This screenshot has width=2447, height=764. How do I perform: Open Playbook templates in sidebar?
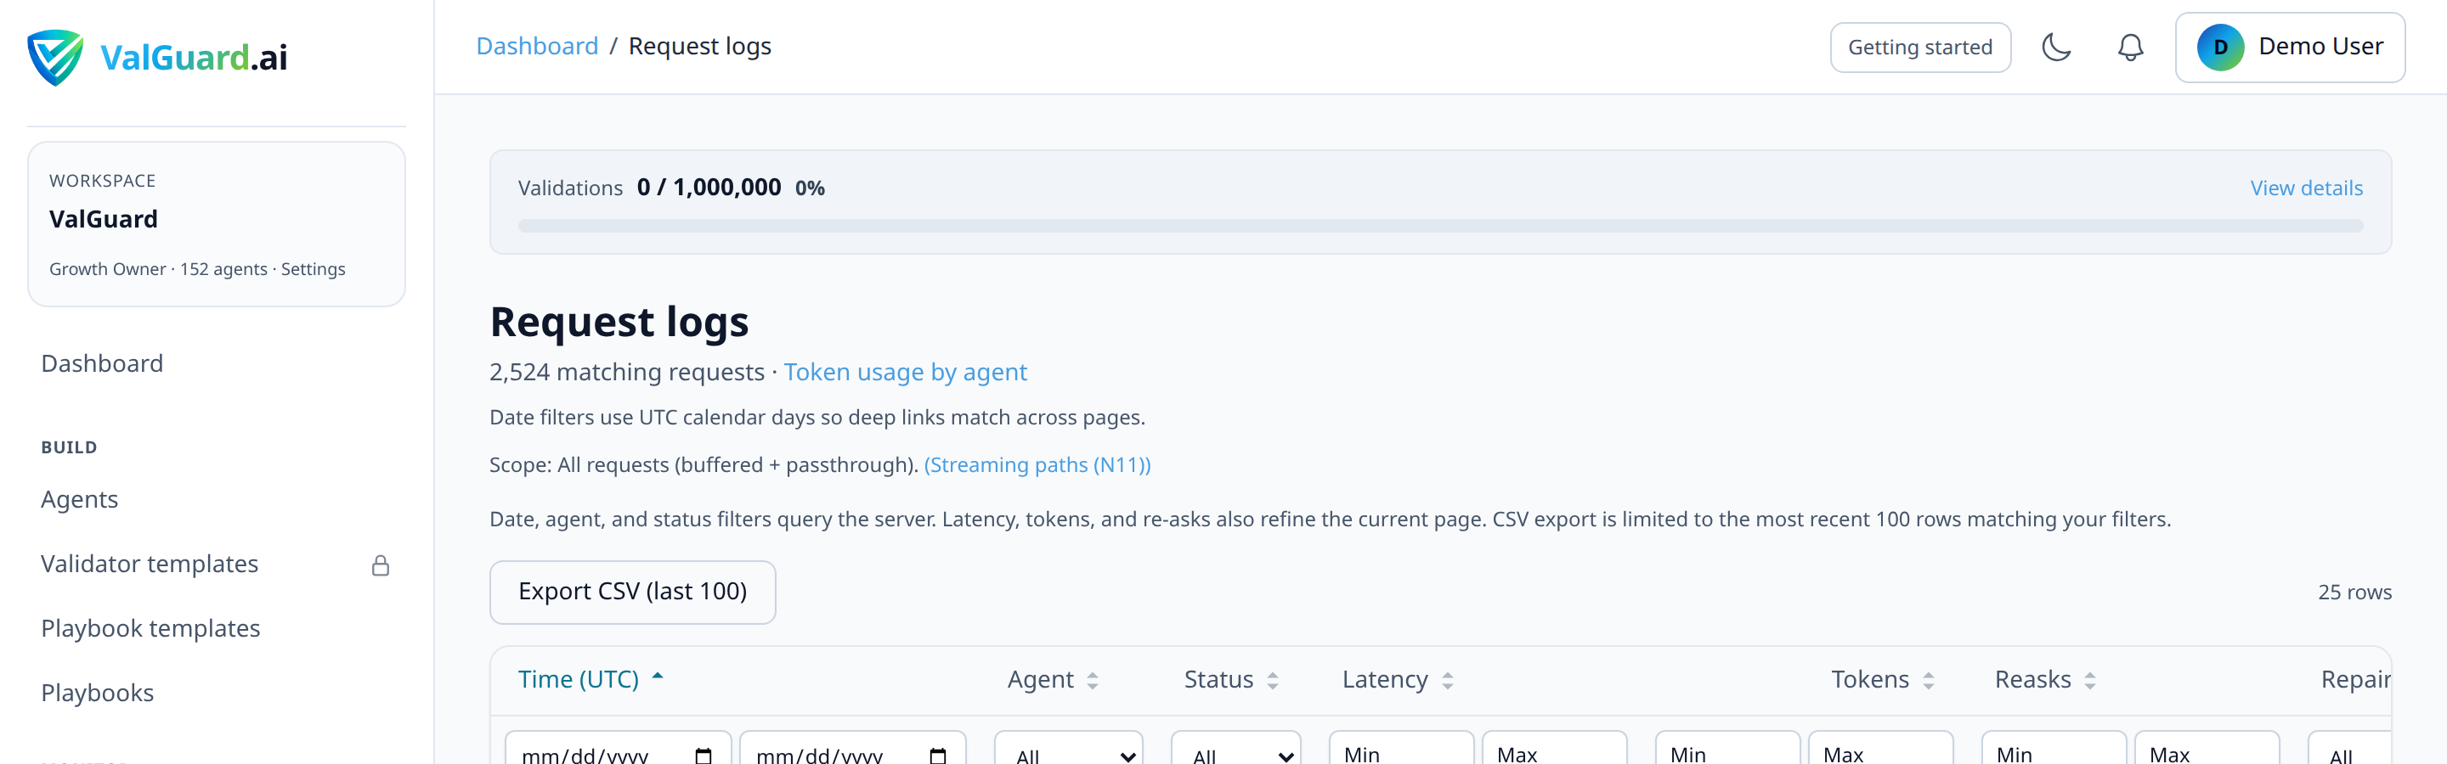point(150,628)
